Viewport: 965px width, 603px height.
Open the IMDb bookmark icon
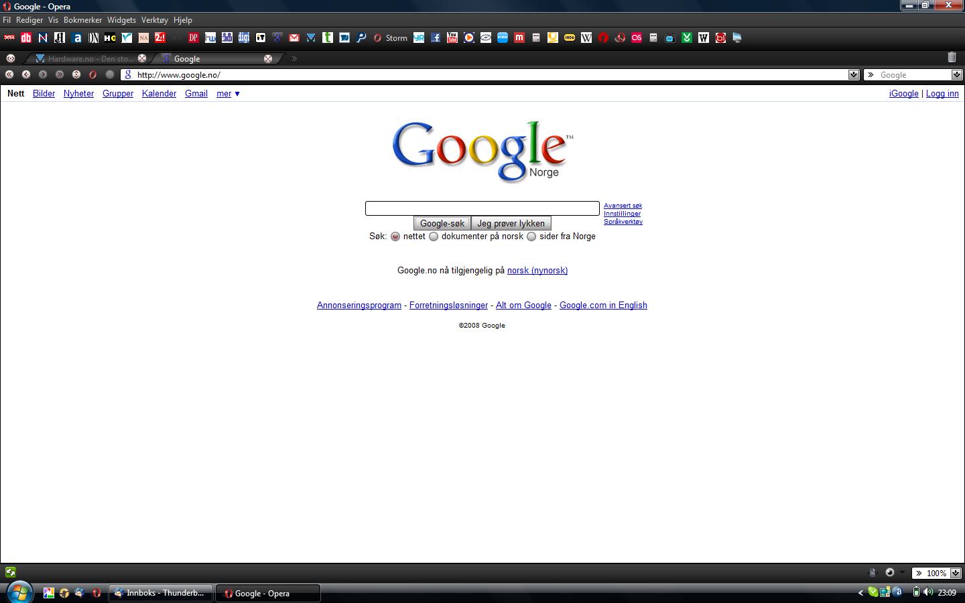570,38
